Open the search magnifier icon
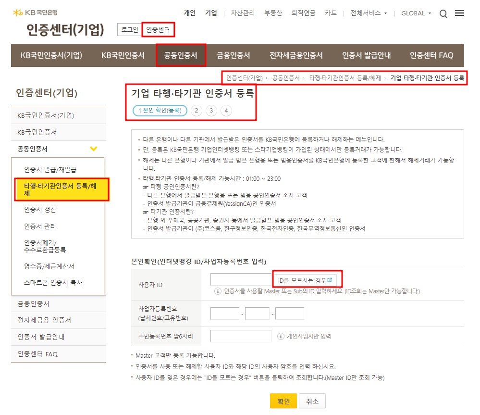 coord(443,13)
